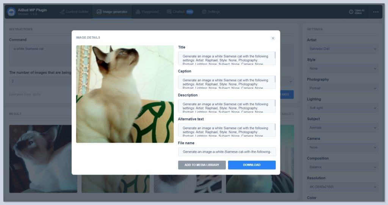Expand the Artist dropdown showing Salvador Dali
The image size is (388, 205).
pos(343,49)
